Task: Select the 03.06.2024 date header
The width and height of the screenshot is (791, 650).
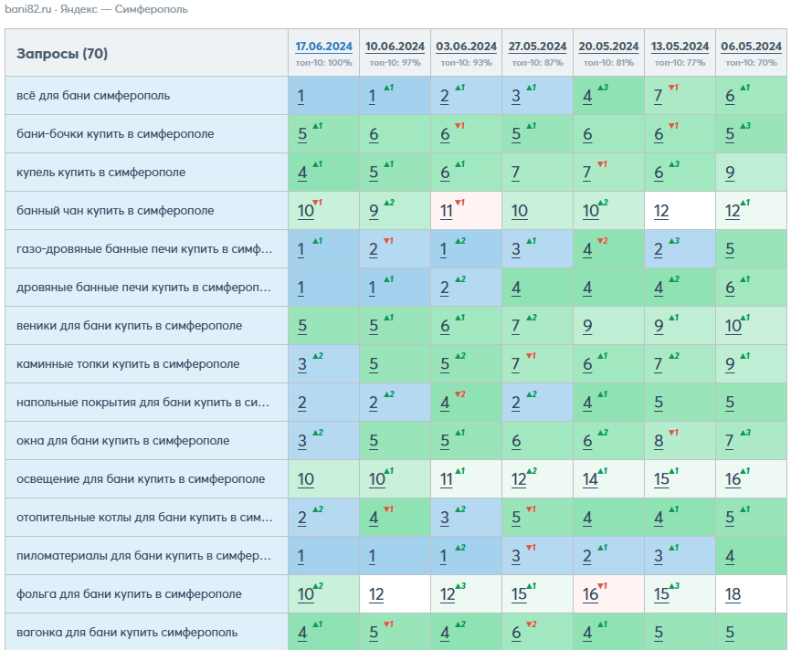Action: coord(466,47)
